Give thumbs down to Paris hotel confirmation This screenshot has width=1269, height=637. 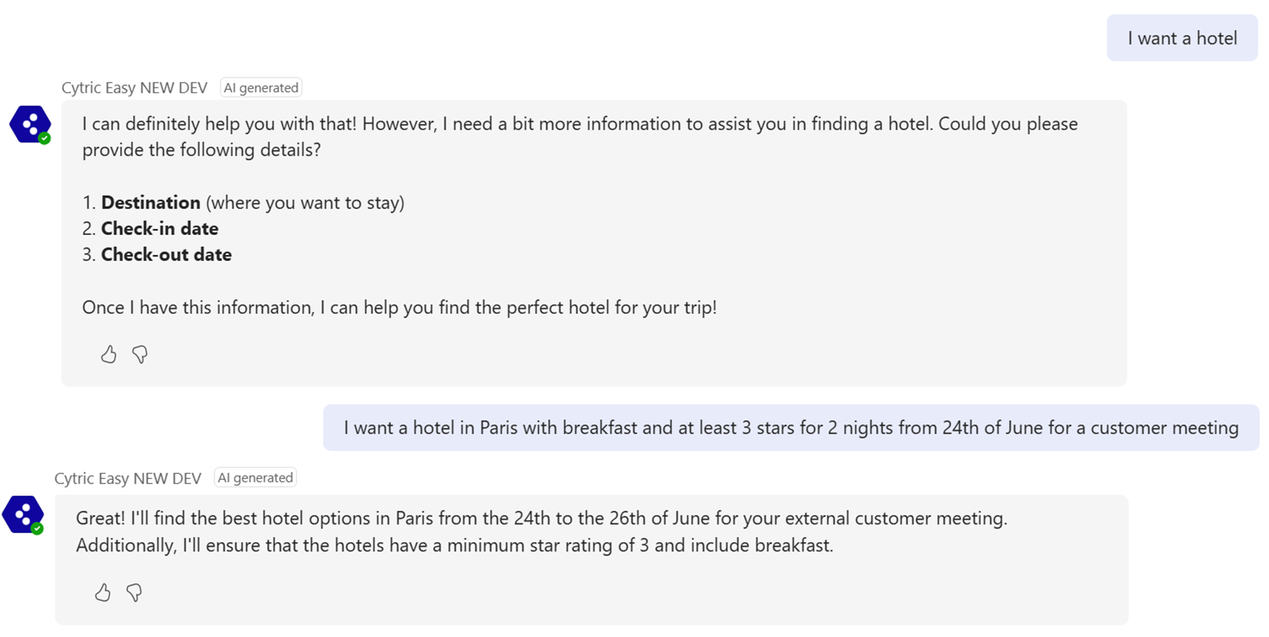(134, 593)
